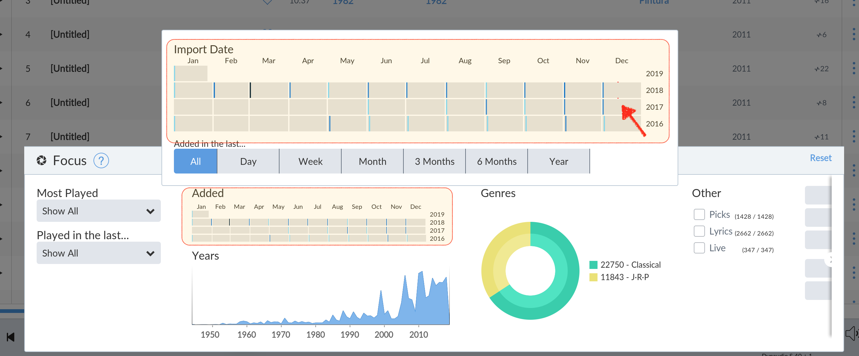
Task: Open the Most Played dropdown
Action: point(98,211)
